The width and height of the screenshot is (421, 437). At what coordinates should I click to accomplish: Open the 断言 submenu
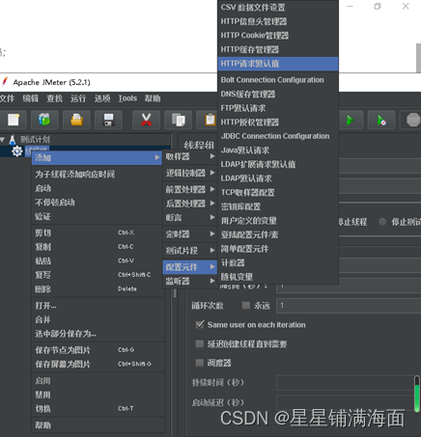[x=190, y=218]
